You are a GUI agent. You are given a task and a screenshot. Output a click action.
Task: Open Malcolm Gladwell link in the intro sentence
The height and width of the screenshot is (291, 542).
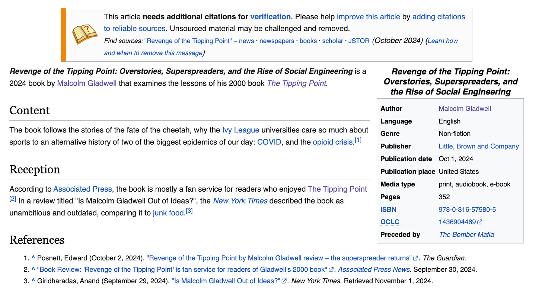(x=87, y=83)
